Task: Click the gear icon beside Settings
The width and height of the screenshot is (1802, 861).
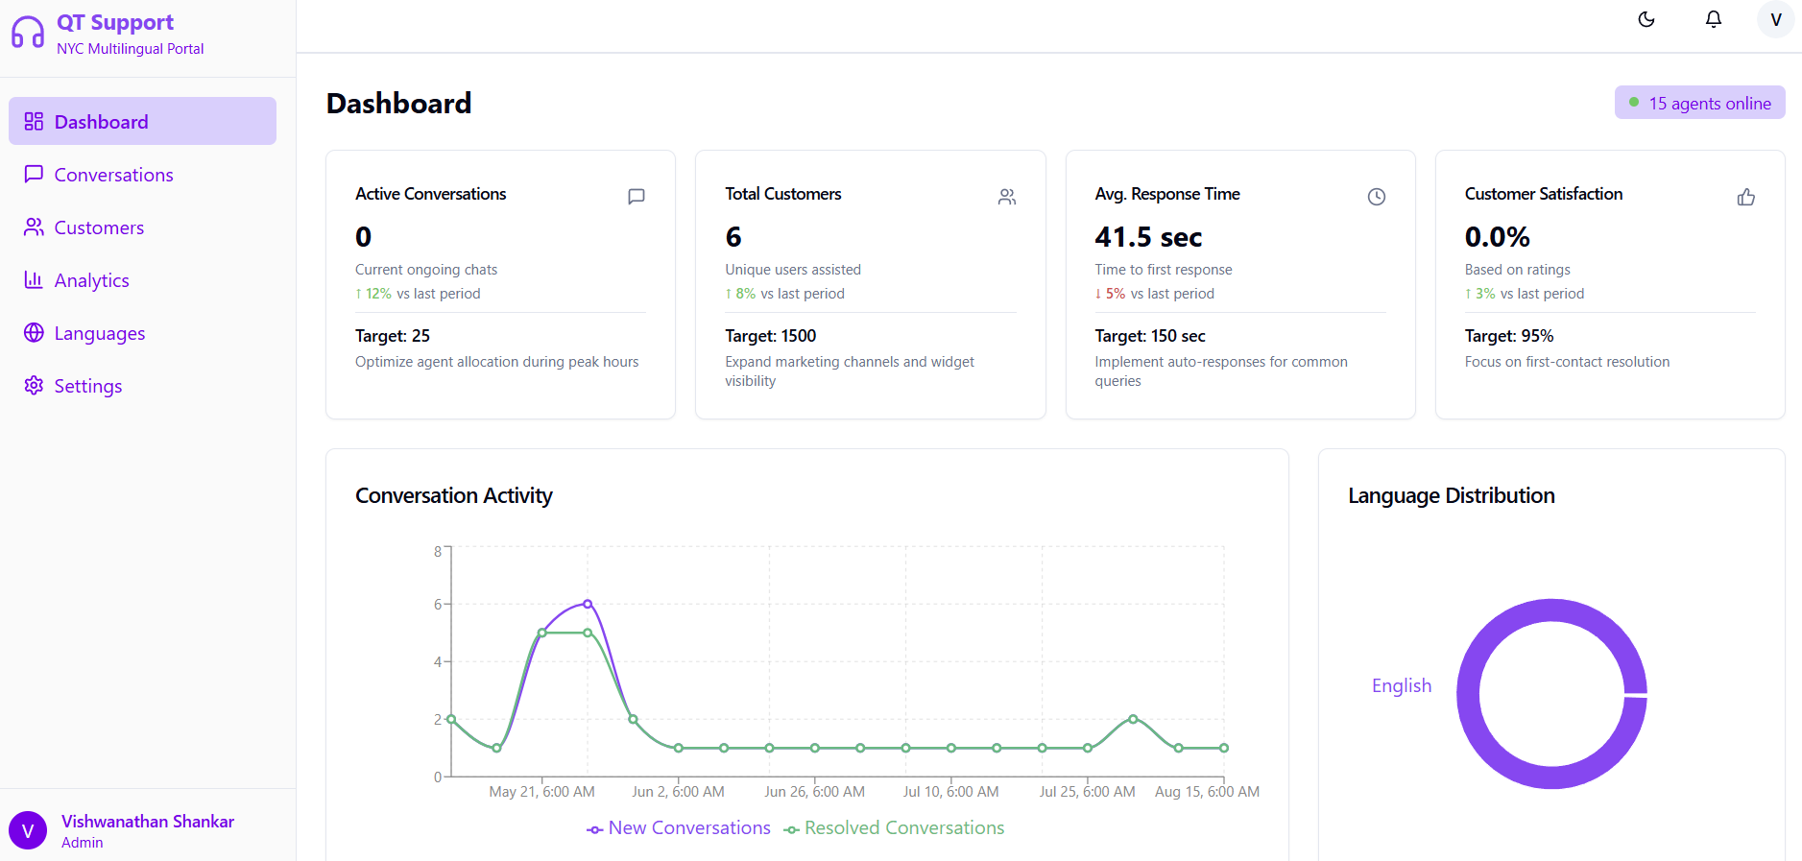Action: (x=34, y=386)
